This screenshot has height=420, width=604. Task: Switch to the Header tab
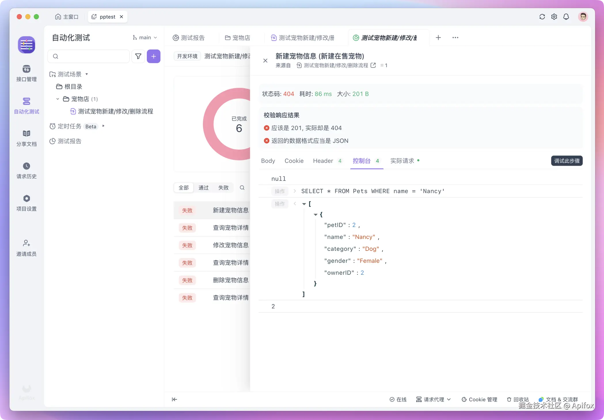click(x=323, y=161)
